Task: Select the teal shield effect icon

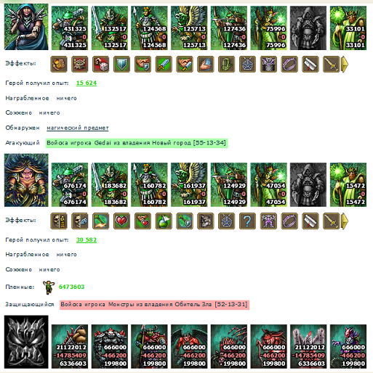Action: point(121,65)
